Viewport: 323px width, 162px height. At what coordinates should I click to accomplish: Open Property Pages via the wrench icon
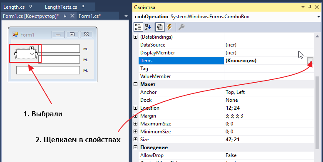[x=181, y=27]
